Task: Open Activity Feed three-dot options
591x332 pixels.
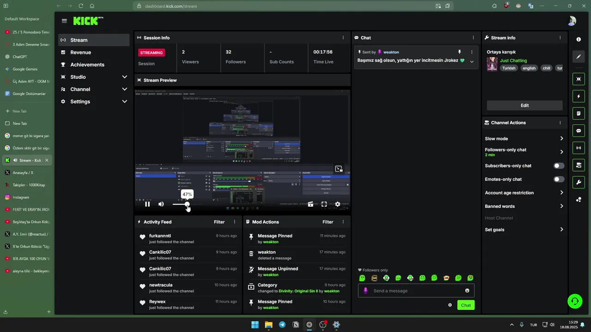Action: [x=235, y=222]
